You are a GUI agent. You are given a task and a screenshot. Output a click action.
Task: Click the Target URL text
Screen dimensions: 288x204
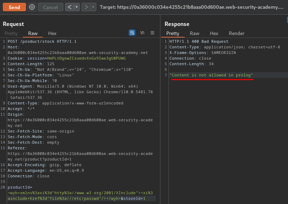[x=191, y=7]
